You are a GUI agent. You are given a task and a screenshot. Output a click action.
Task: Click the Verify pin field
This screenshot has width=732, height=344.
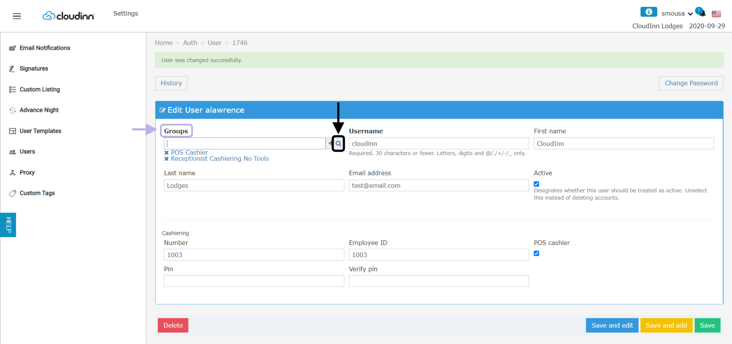click(439, 281)
